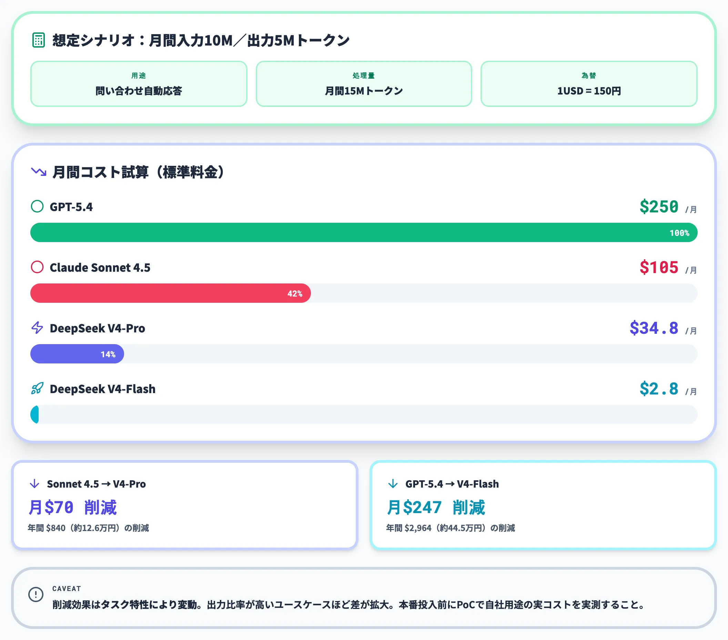Click the 月$70 削減 savings text
This screenshot has height=640, width=728.
click(73, 507)
